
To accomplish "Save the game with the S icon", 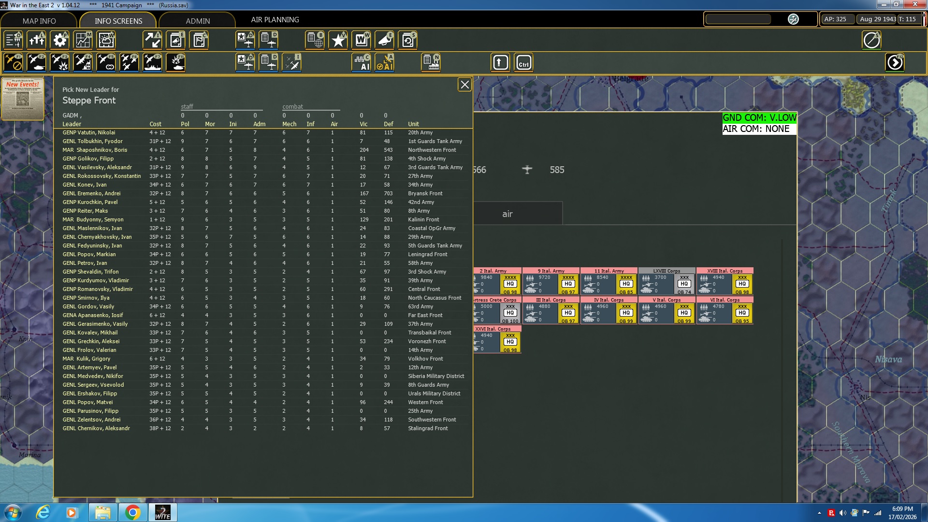I will [407, 40].
